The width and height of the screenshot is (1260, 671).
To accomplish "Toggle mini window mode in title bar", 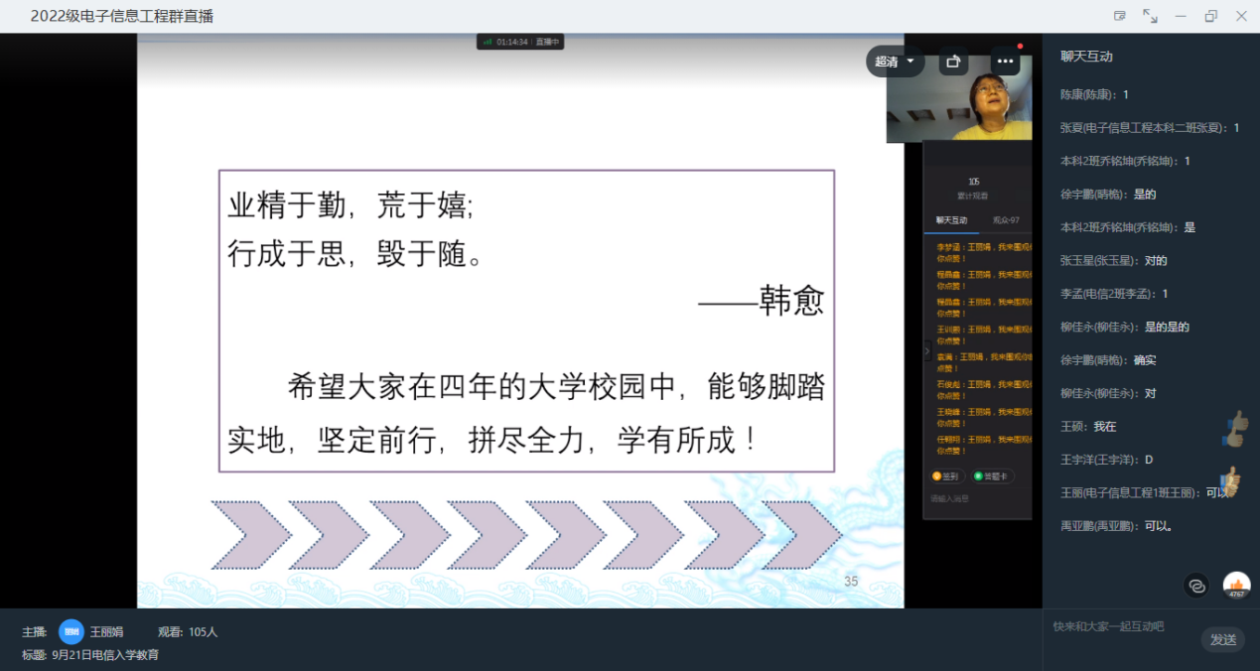I will point(1120,16).
